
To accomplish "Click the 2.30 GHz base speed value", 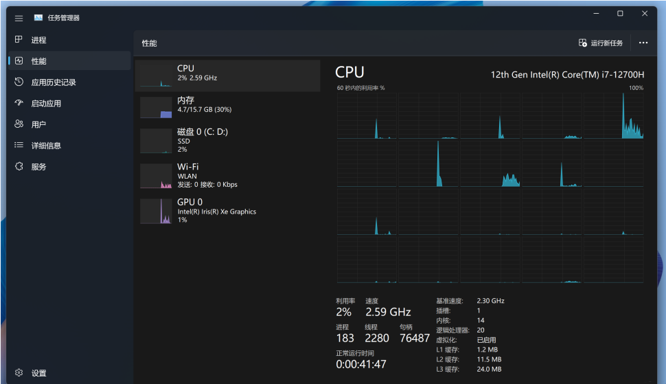I will coord(491,301).
